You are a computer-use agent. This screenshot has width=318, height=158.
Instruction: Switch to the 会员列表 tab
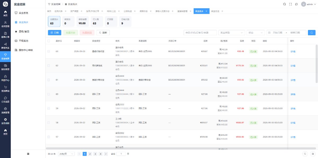click(58, 11)
